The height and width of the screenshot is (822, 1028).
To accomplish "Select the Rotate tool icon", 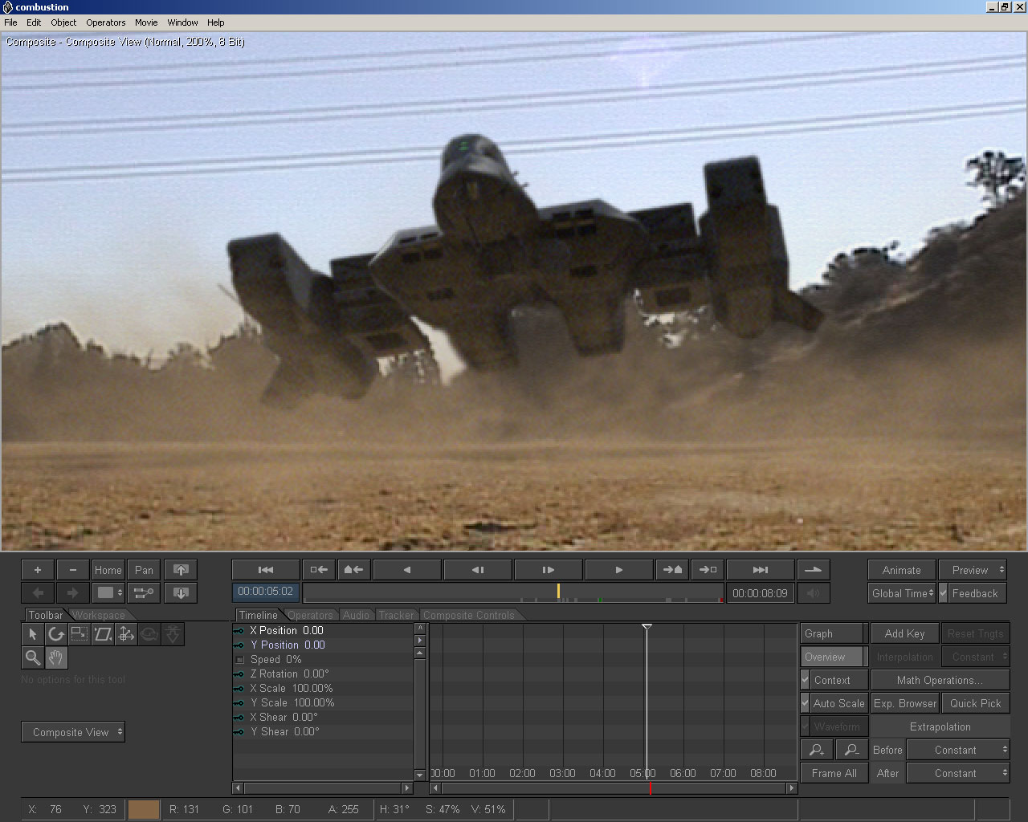I will (x=56, y=634).
